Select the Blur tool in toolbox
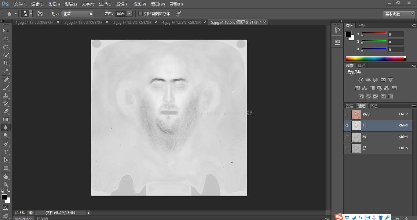 [6, 127]
